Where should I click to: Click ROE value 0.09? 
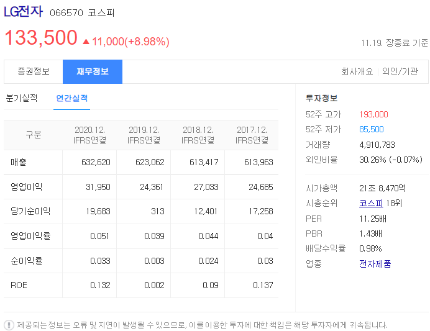(x=211, y=285)
